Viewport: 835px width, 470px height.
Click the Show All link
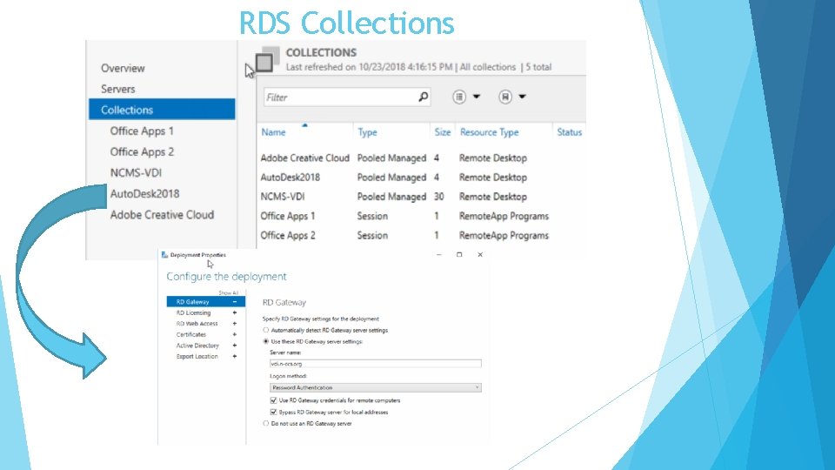tap(229, 293)
